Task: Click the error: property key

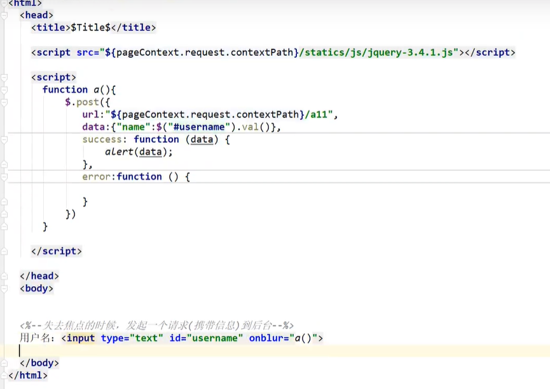Action: tap(99, 177)
